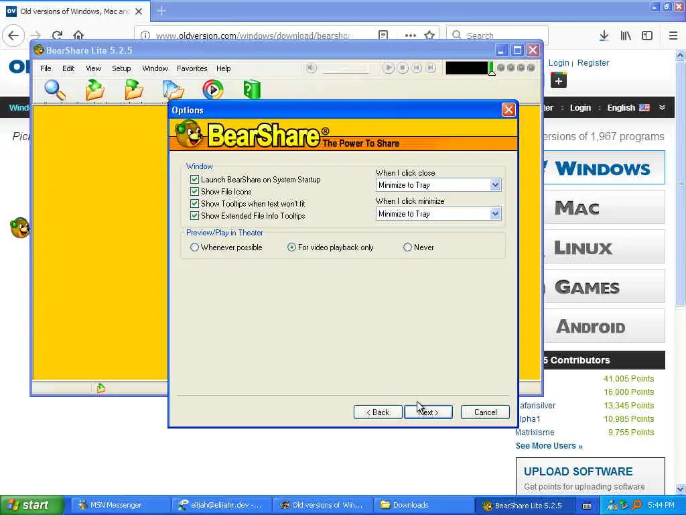
Task: Click the Firefox Search input field
Action: pos(497,36)
